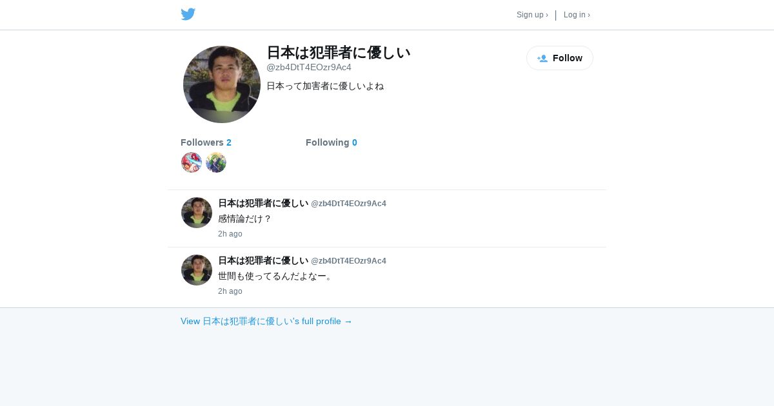Open the Log in link
This screenshot has height=406, width=774.
577,15
